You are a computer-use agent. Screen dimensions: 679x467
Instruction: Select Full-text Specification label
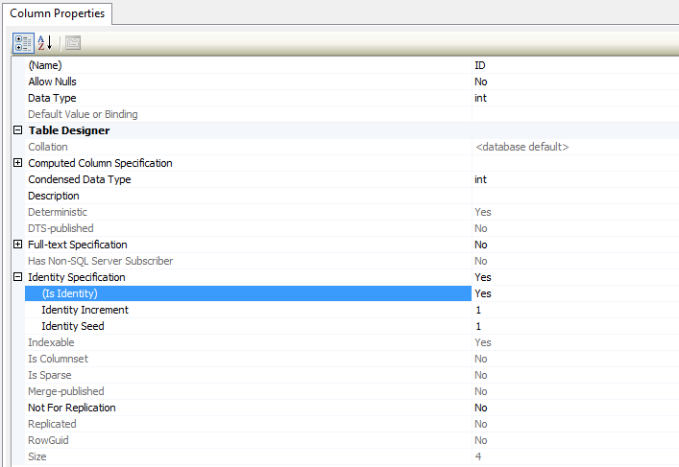tap(78, 245)
